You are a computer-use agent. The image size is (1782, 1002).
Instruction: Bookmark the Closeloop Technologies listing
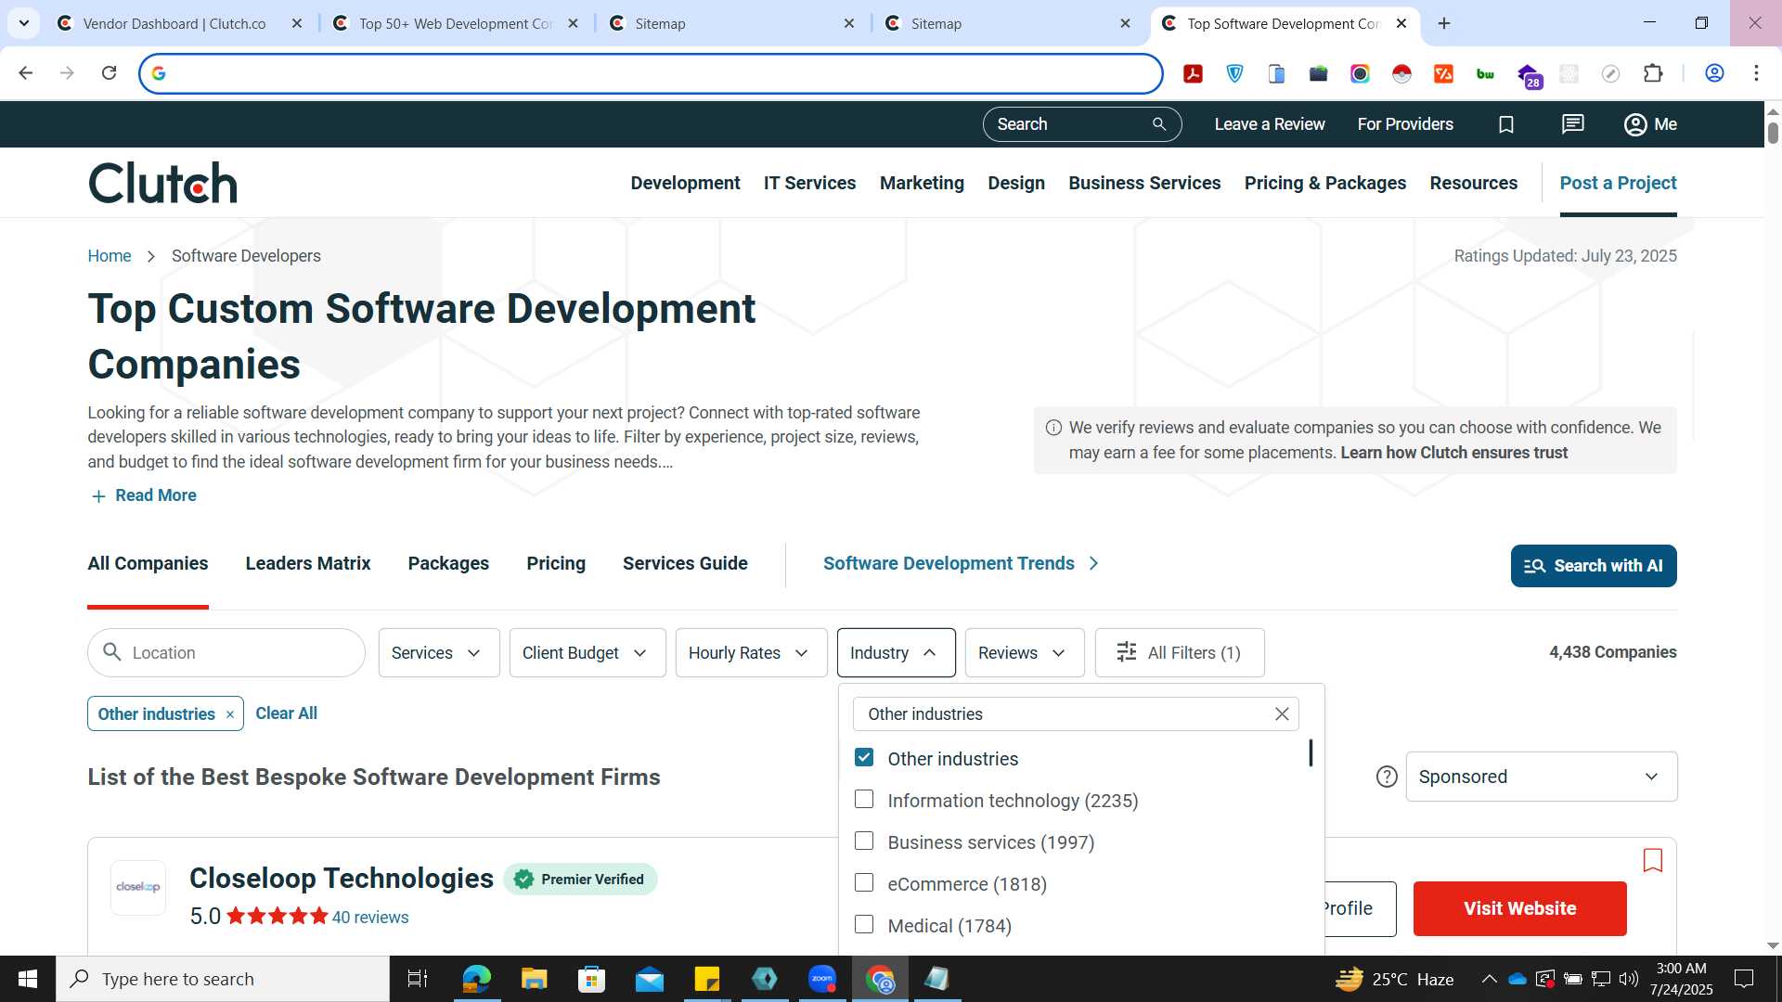[1652, 860]
